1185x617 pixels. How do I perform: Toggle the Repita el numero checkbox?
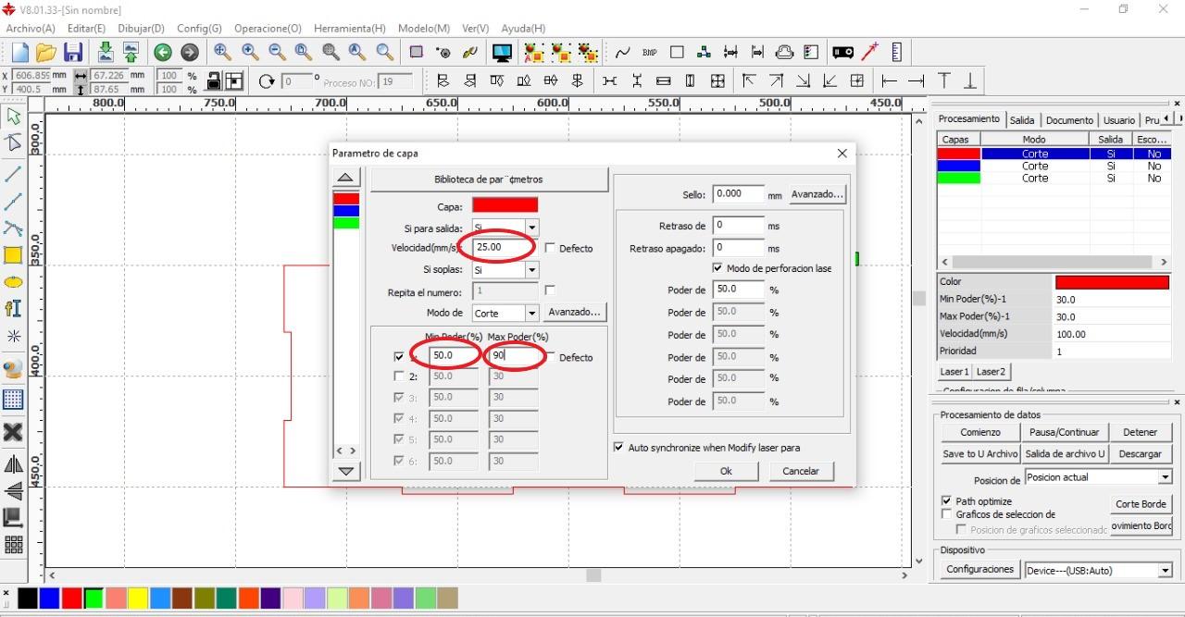tap(550, 290)
